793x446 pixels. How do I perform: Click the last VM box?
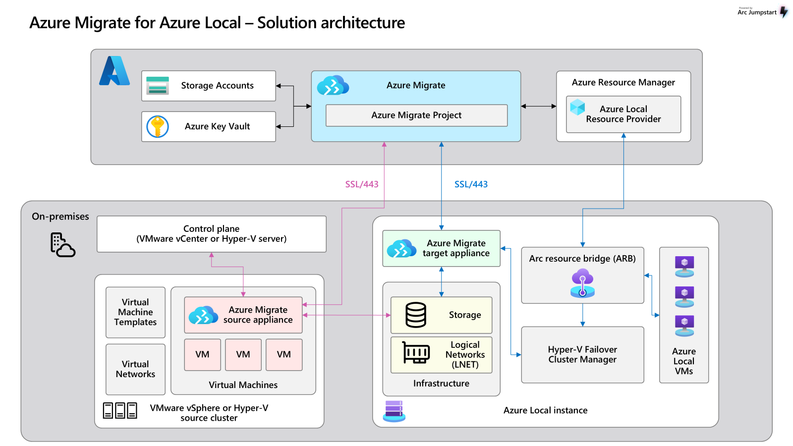pos(284,355)
